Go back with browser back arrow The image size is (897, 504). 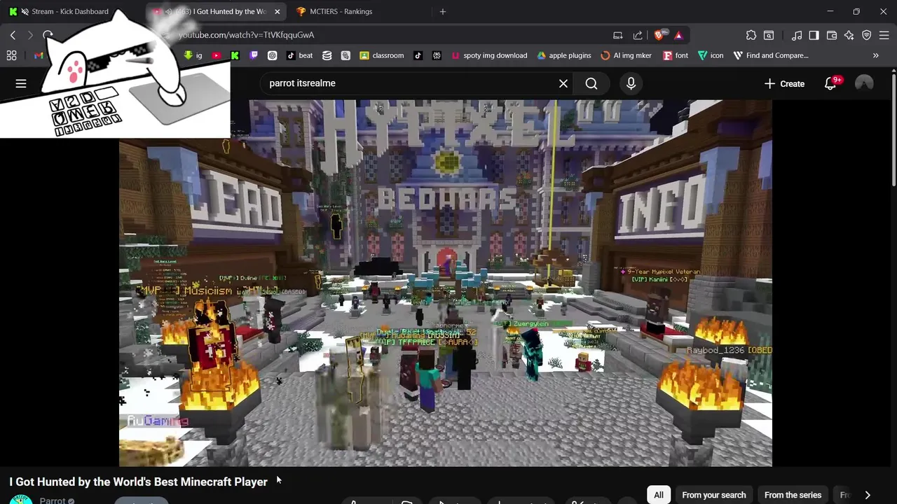(13, 35)
